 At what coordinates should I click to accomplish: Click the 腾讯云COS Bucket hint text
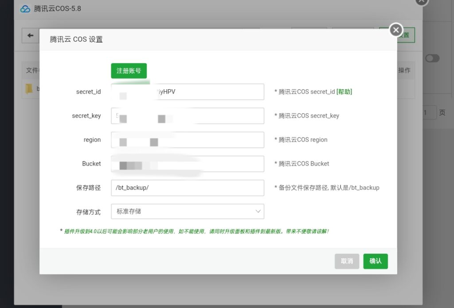coord(301,164)
